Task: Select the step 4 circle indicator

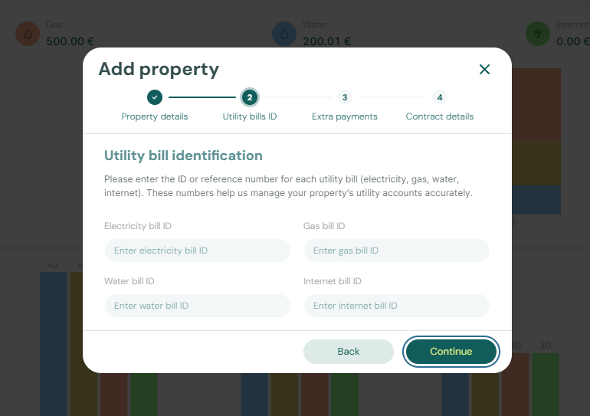Action: coord(439,97)
